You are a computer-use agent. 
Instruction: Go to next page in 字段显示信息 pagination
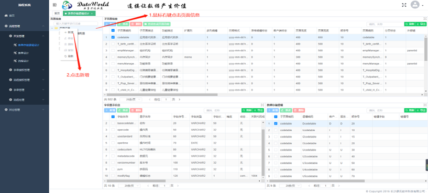click(x=178, y=185)
